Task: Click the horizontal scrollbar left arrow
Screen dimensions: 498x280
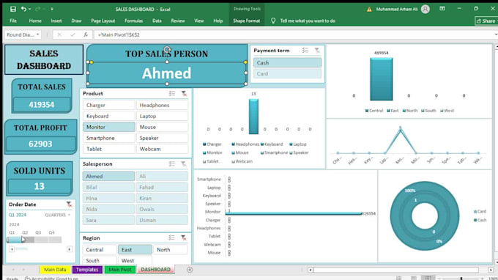Action: (x=311, y=270)
